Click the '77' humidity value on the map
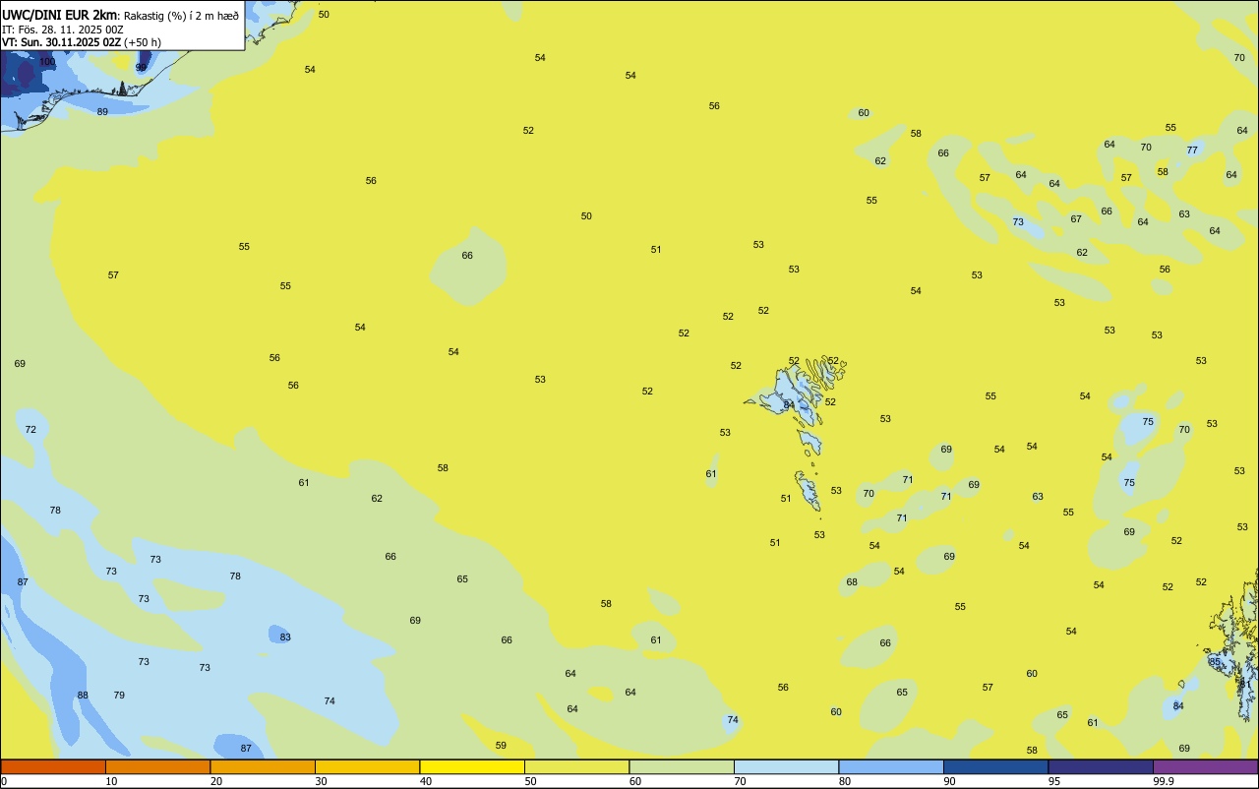 1192,151
